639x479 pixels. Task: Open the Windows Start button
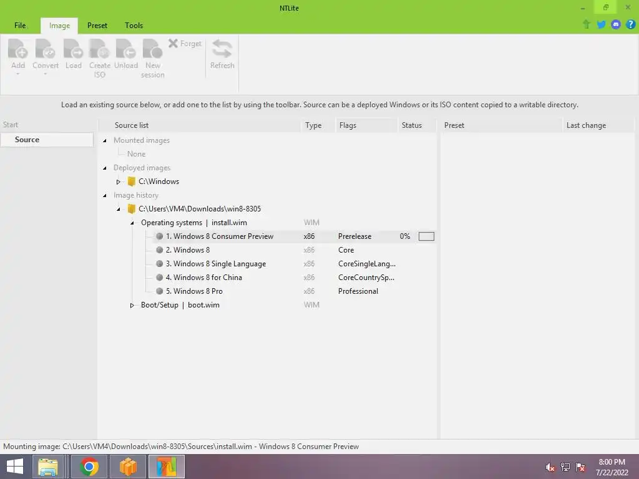(15, 467)
